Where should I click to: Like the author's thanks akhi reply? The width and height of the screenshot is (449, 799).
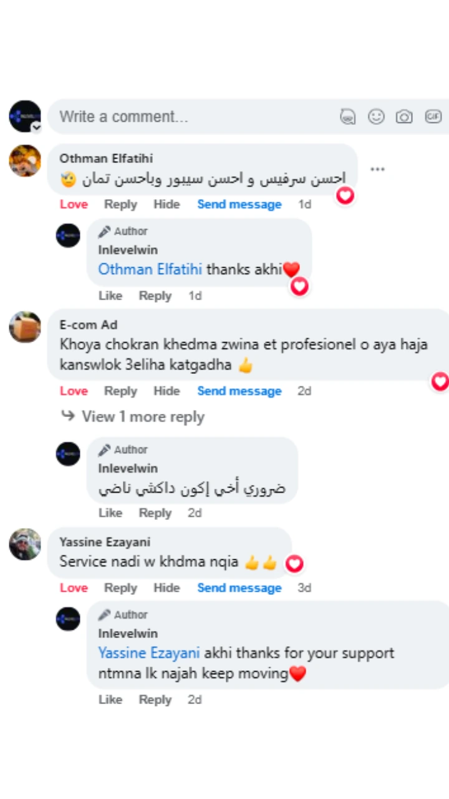[110, 295]
